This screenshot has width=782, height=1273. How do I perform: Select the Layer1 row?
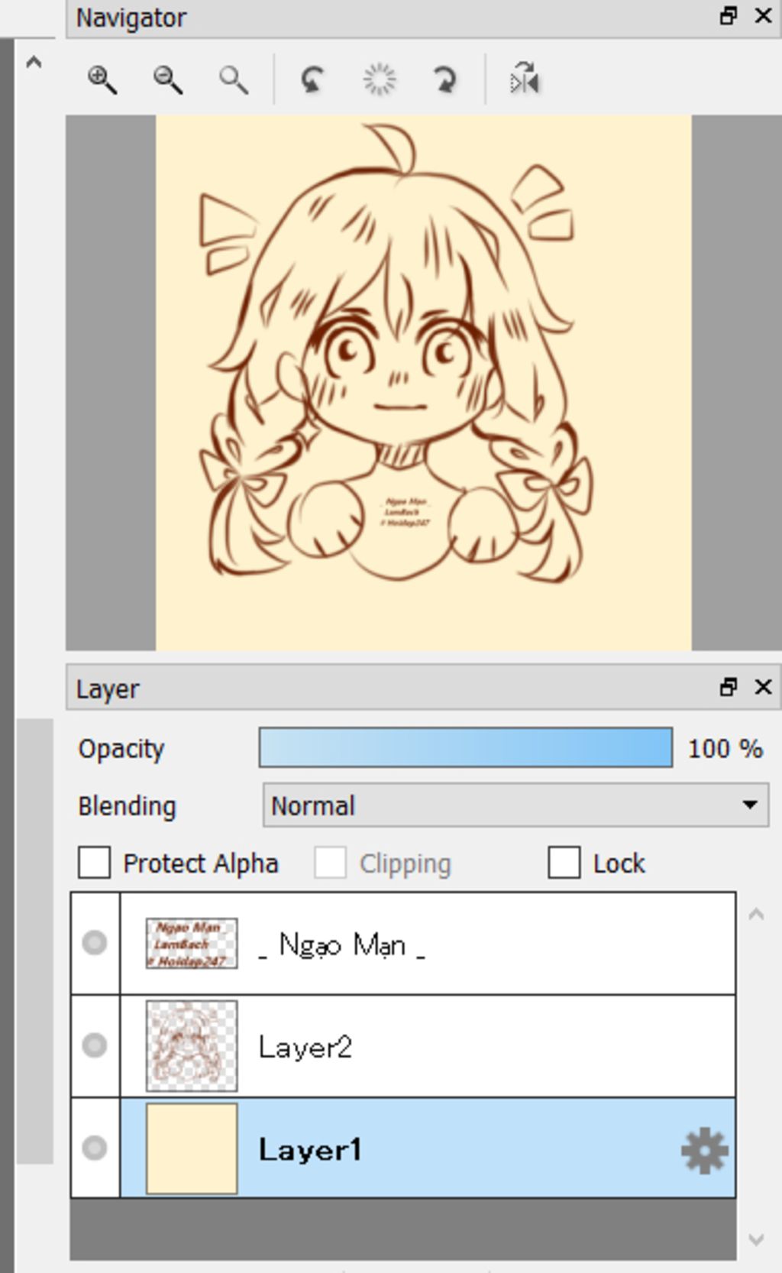tap(428, 1148)
